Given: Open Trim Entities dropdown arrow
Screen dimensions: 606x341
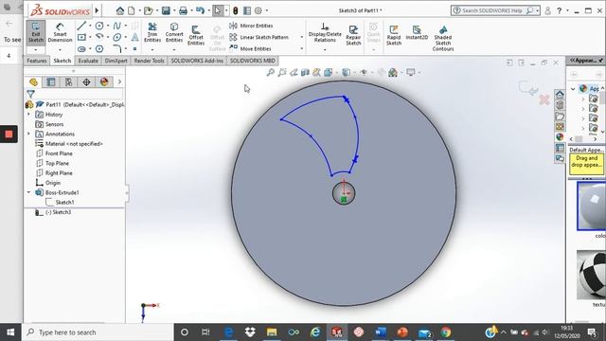Looking at the screenshot, I should pos(152,49).
